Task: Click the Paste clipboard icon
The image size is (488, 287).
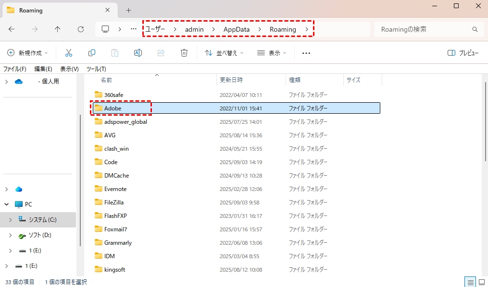Action: pos(115,53)
